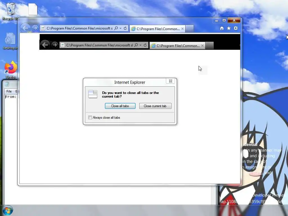Select the blank file icon on desktop
The width and height of the screenshot is (288, 216).
[33, 9]
